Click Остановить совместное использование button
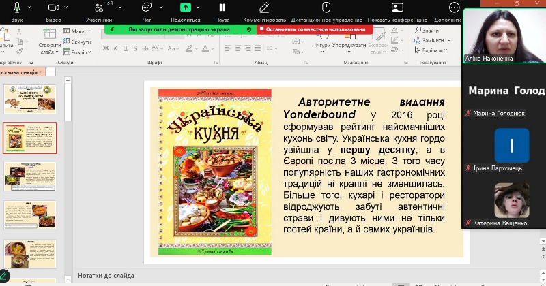 [x=315, y=29]
